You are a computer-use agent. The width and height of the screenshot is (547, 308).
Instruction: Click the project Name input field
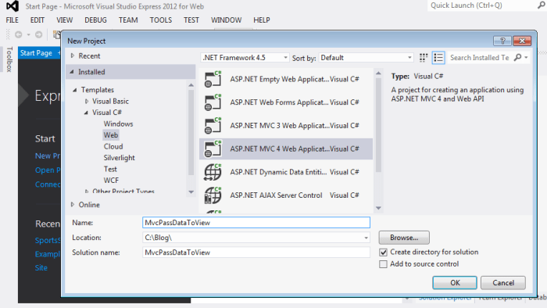256,223
